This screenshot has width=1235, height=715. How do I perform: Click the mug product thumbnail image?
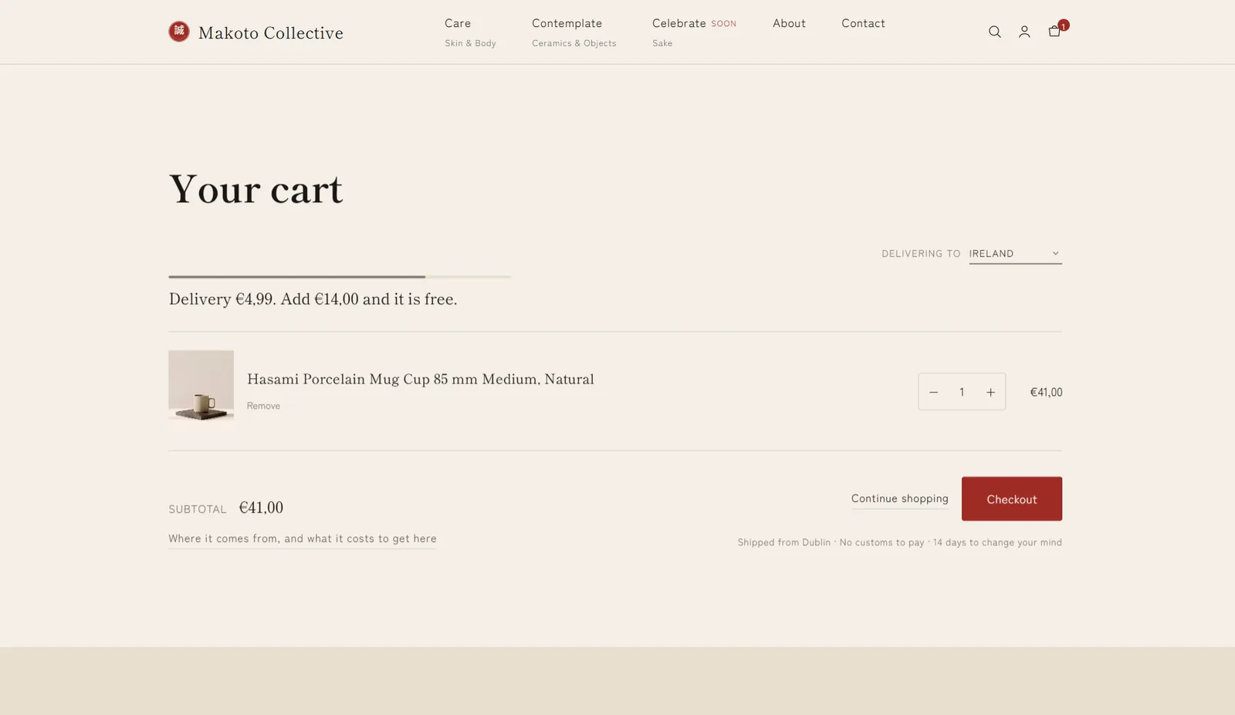pyautogui.click(x=201, y=386)
